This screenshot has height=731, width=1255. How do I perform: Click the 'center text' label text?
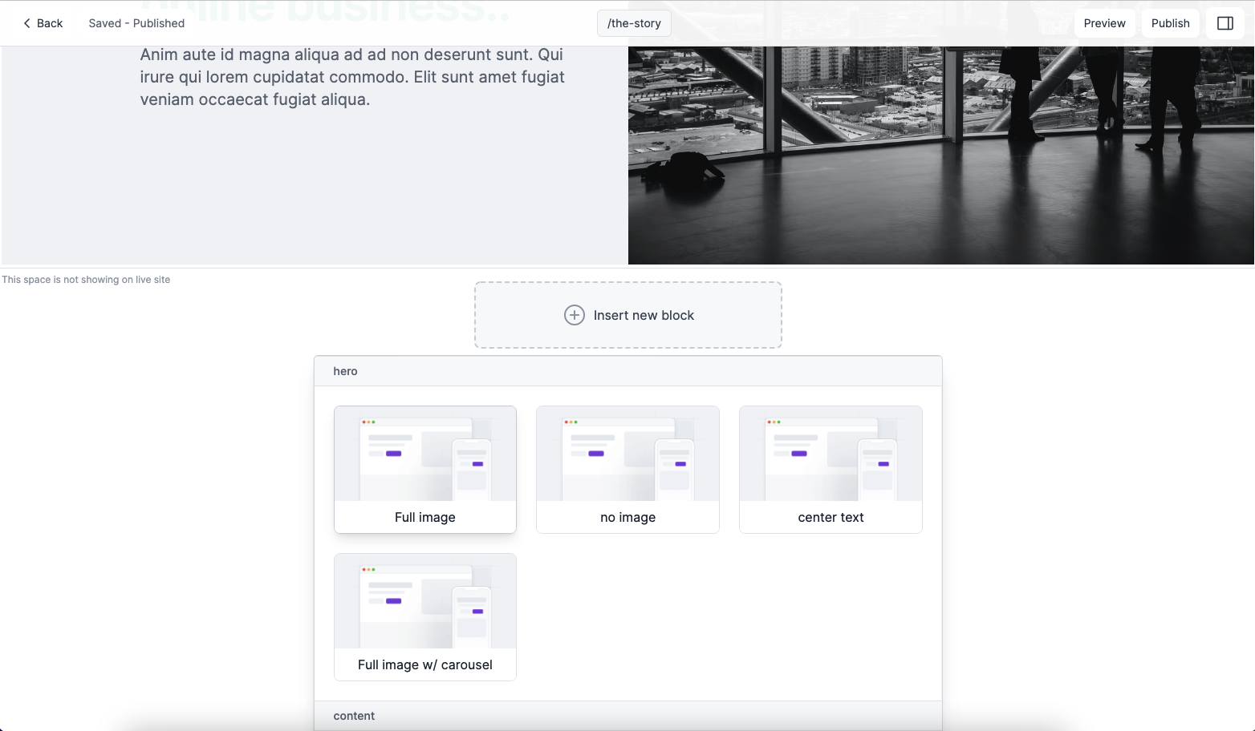click(x=831, y=517)
